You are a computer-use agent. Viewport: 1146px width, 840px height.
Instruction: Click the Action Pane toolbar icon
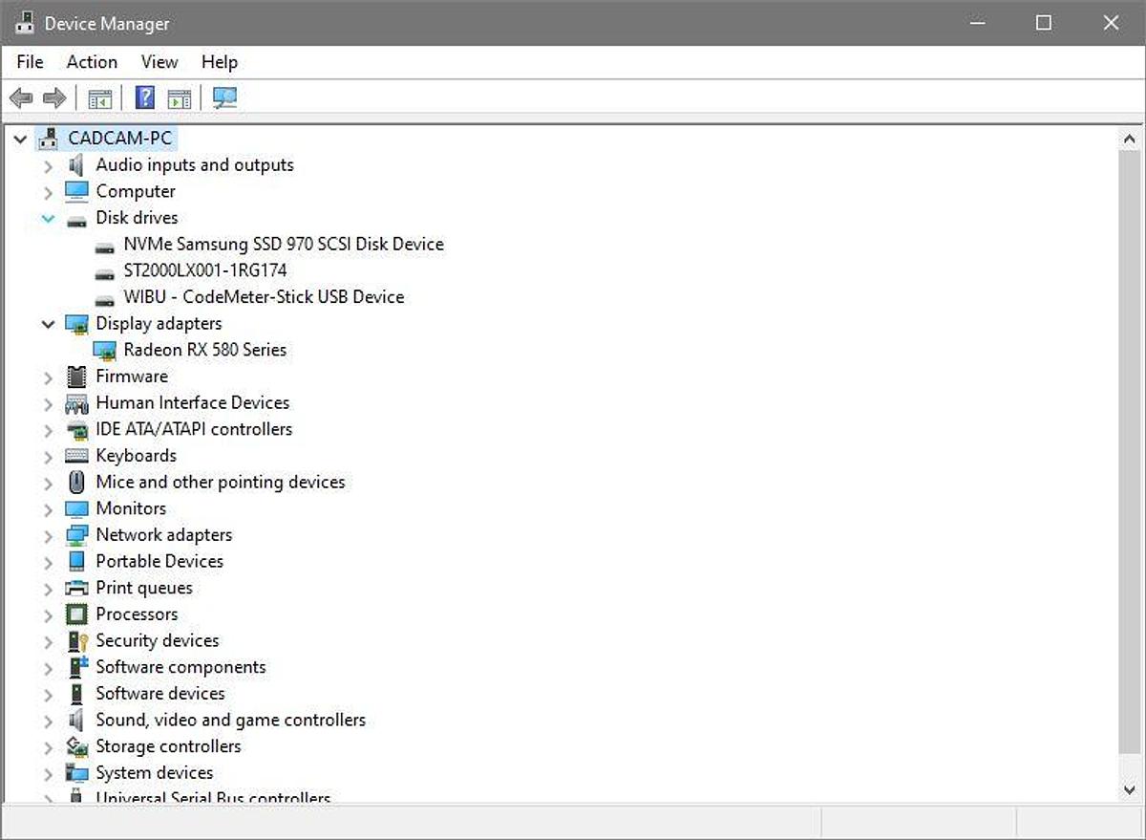tap(179, 97)
